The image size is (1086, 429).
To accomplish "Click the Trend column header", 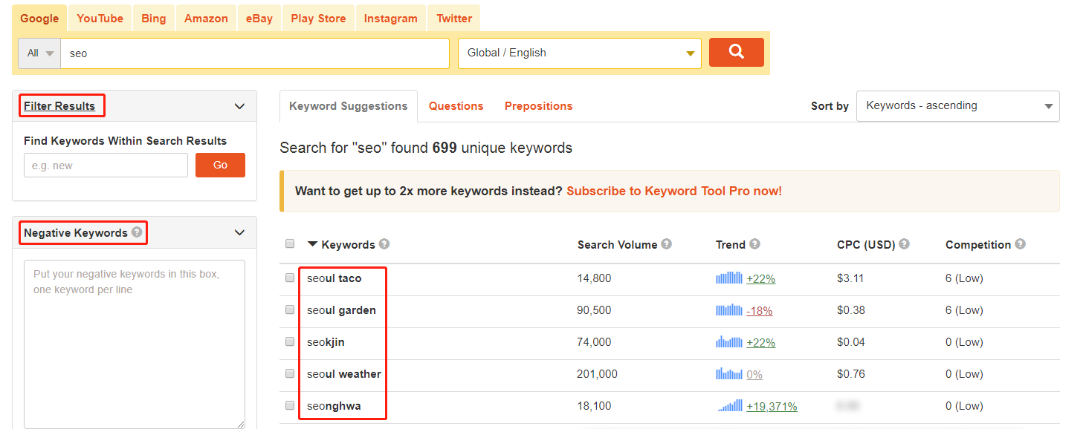I will tap(731, 245).
